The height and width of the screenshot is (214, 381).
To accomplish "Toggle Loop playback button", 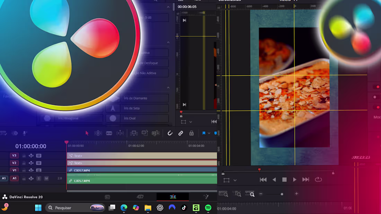I will coord(318,179).
